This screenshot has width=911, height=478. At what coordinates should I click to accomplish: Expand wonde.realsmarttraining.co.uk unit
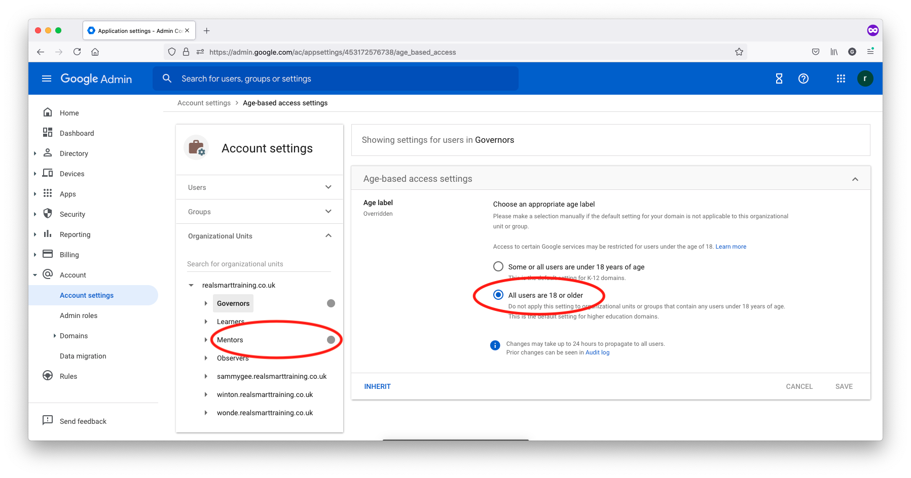pos(206,413)
